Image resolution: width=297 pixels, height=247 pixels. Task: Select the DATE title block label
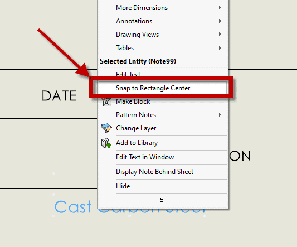[59, 96]
